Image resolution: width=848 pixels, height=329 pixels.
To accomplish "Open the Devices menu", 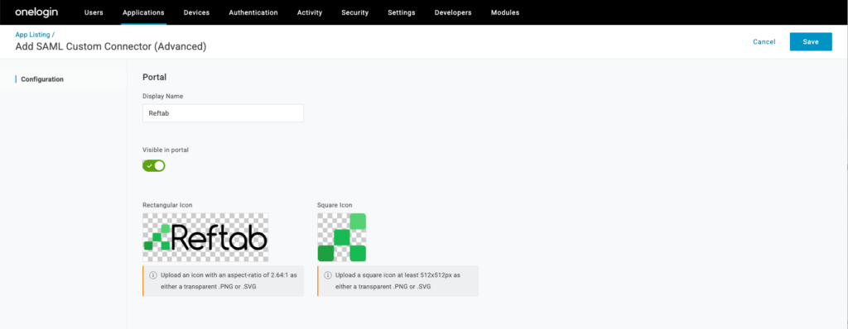I will click(196, 12).
